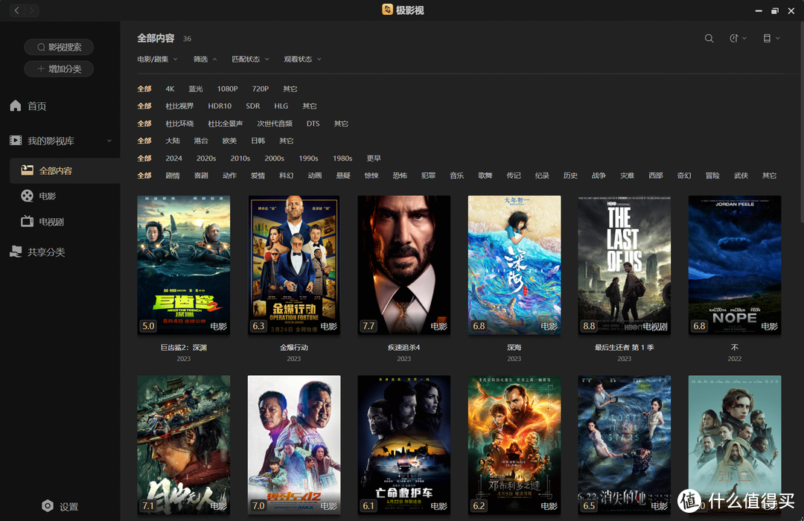Screen dimensions: 804x521
Task: Open the poster rated 7.0 in second row
Action: pos(294,444)
